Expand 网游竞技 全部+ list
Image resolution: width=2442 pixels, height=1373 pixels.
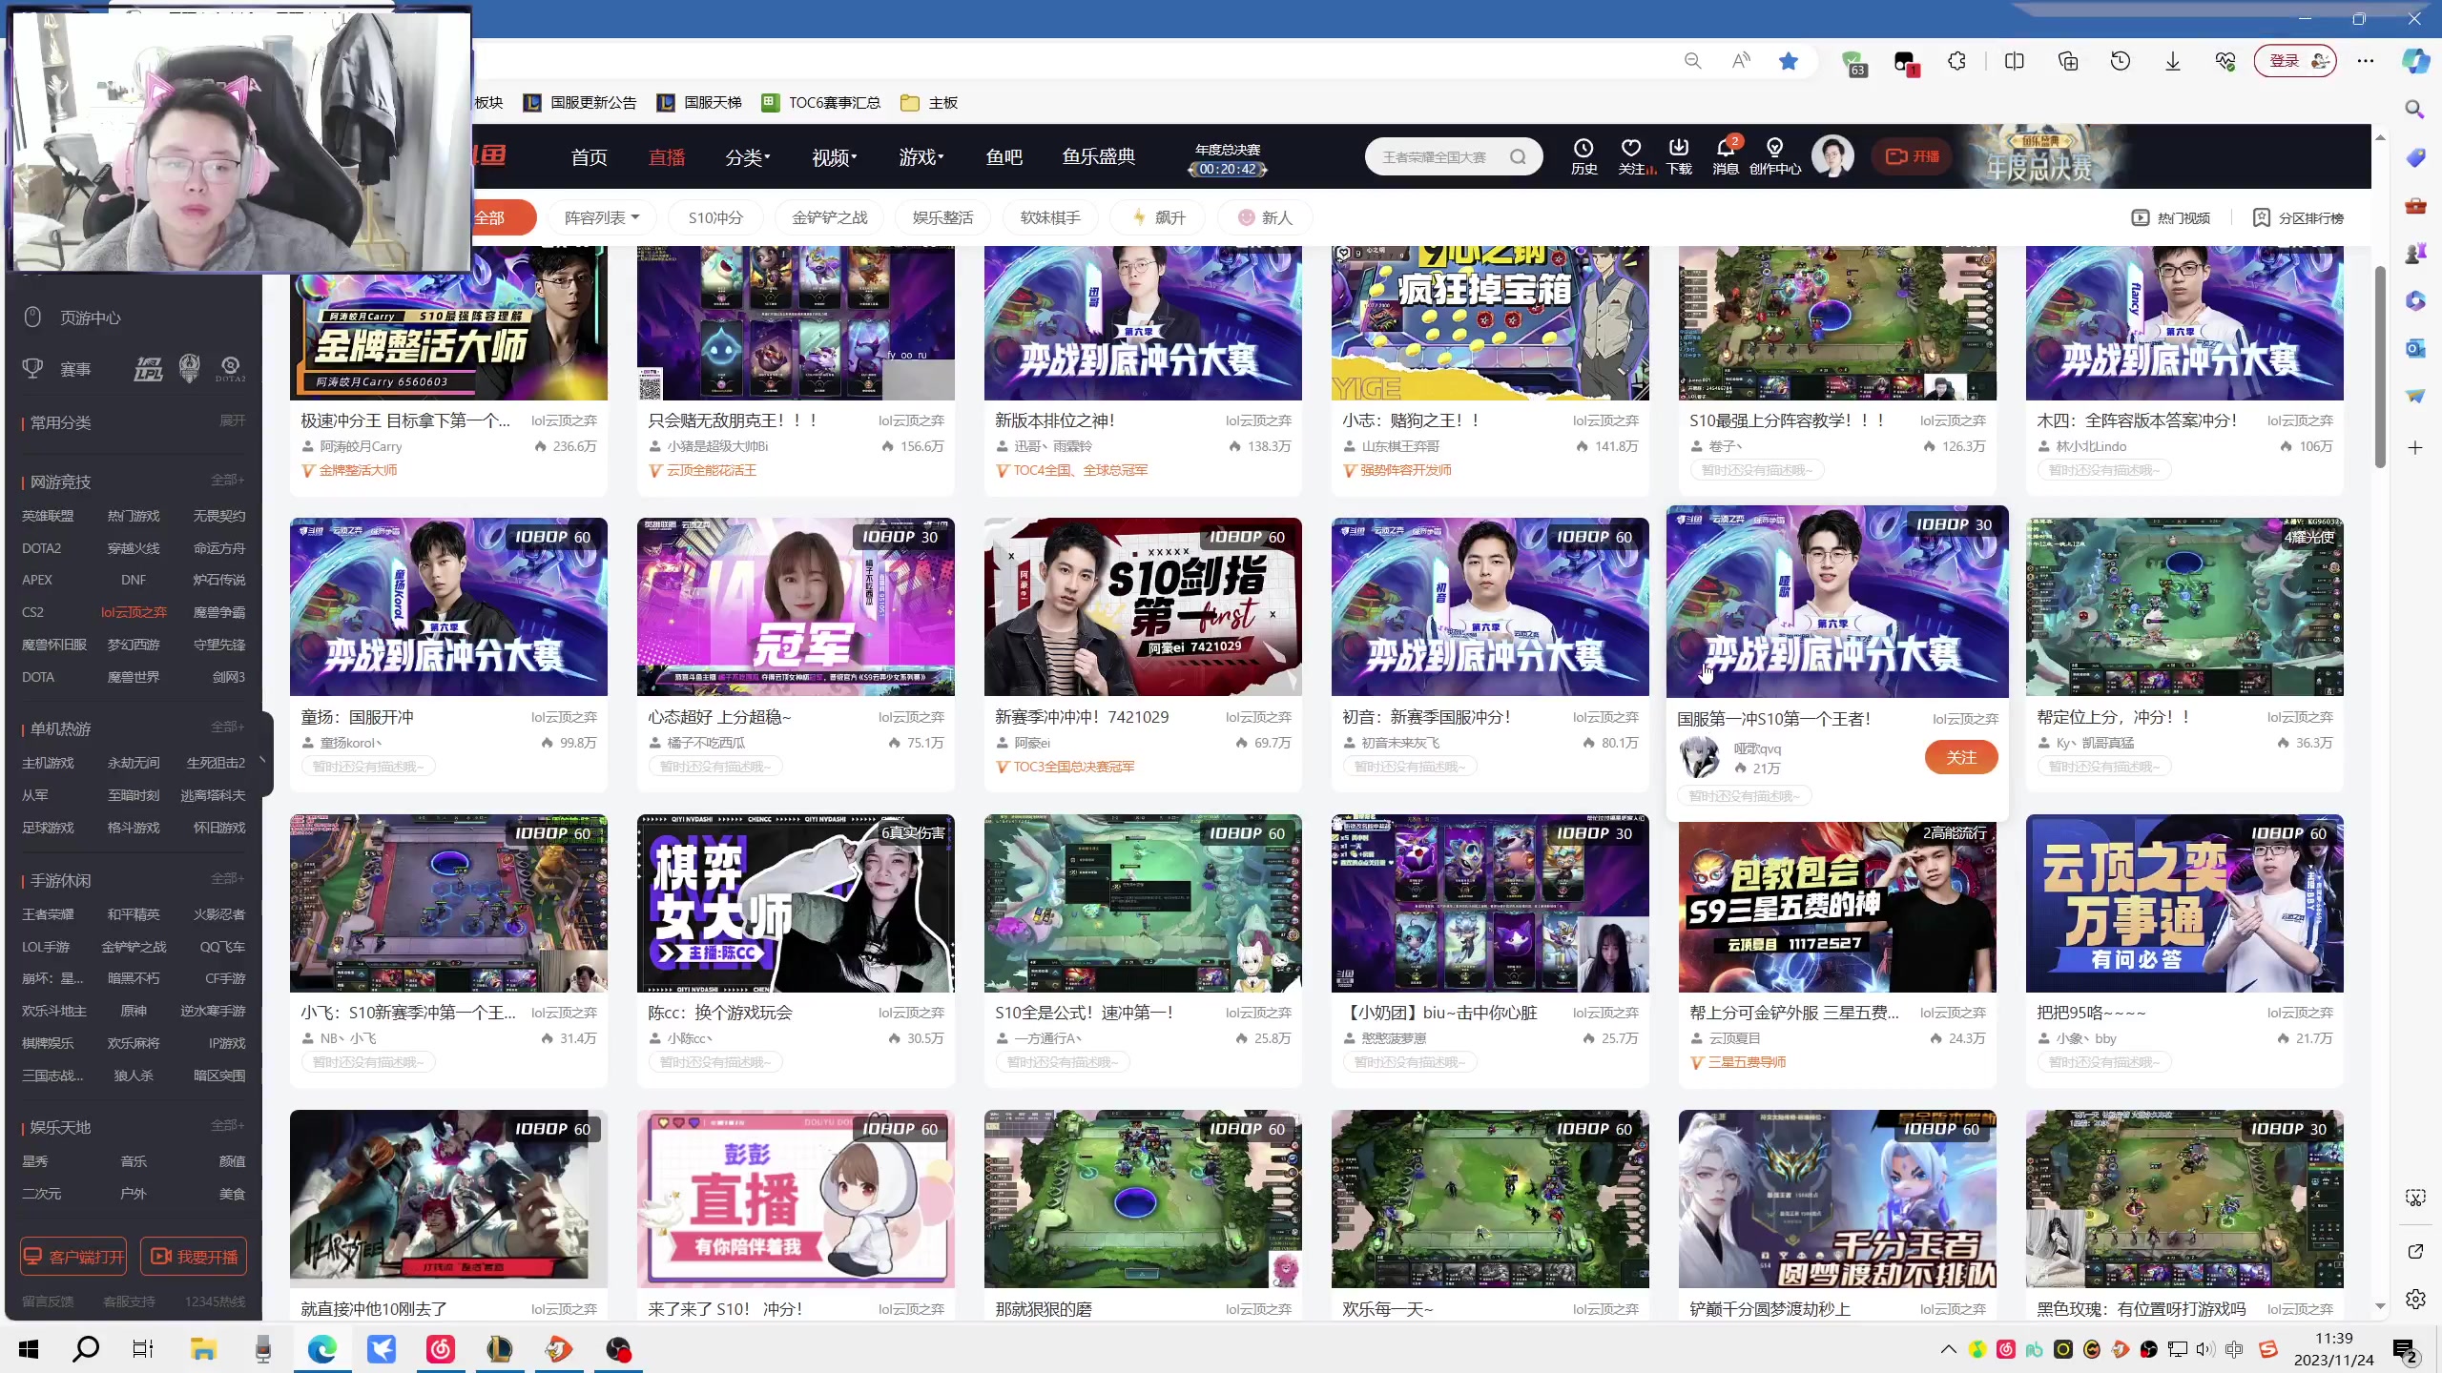[x=227, y=481]
